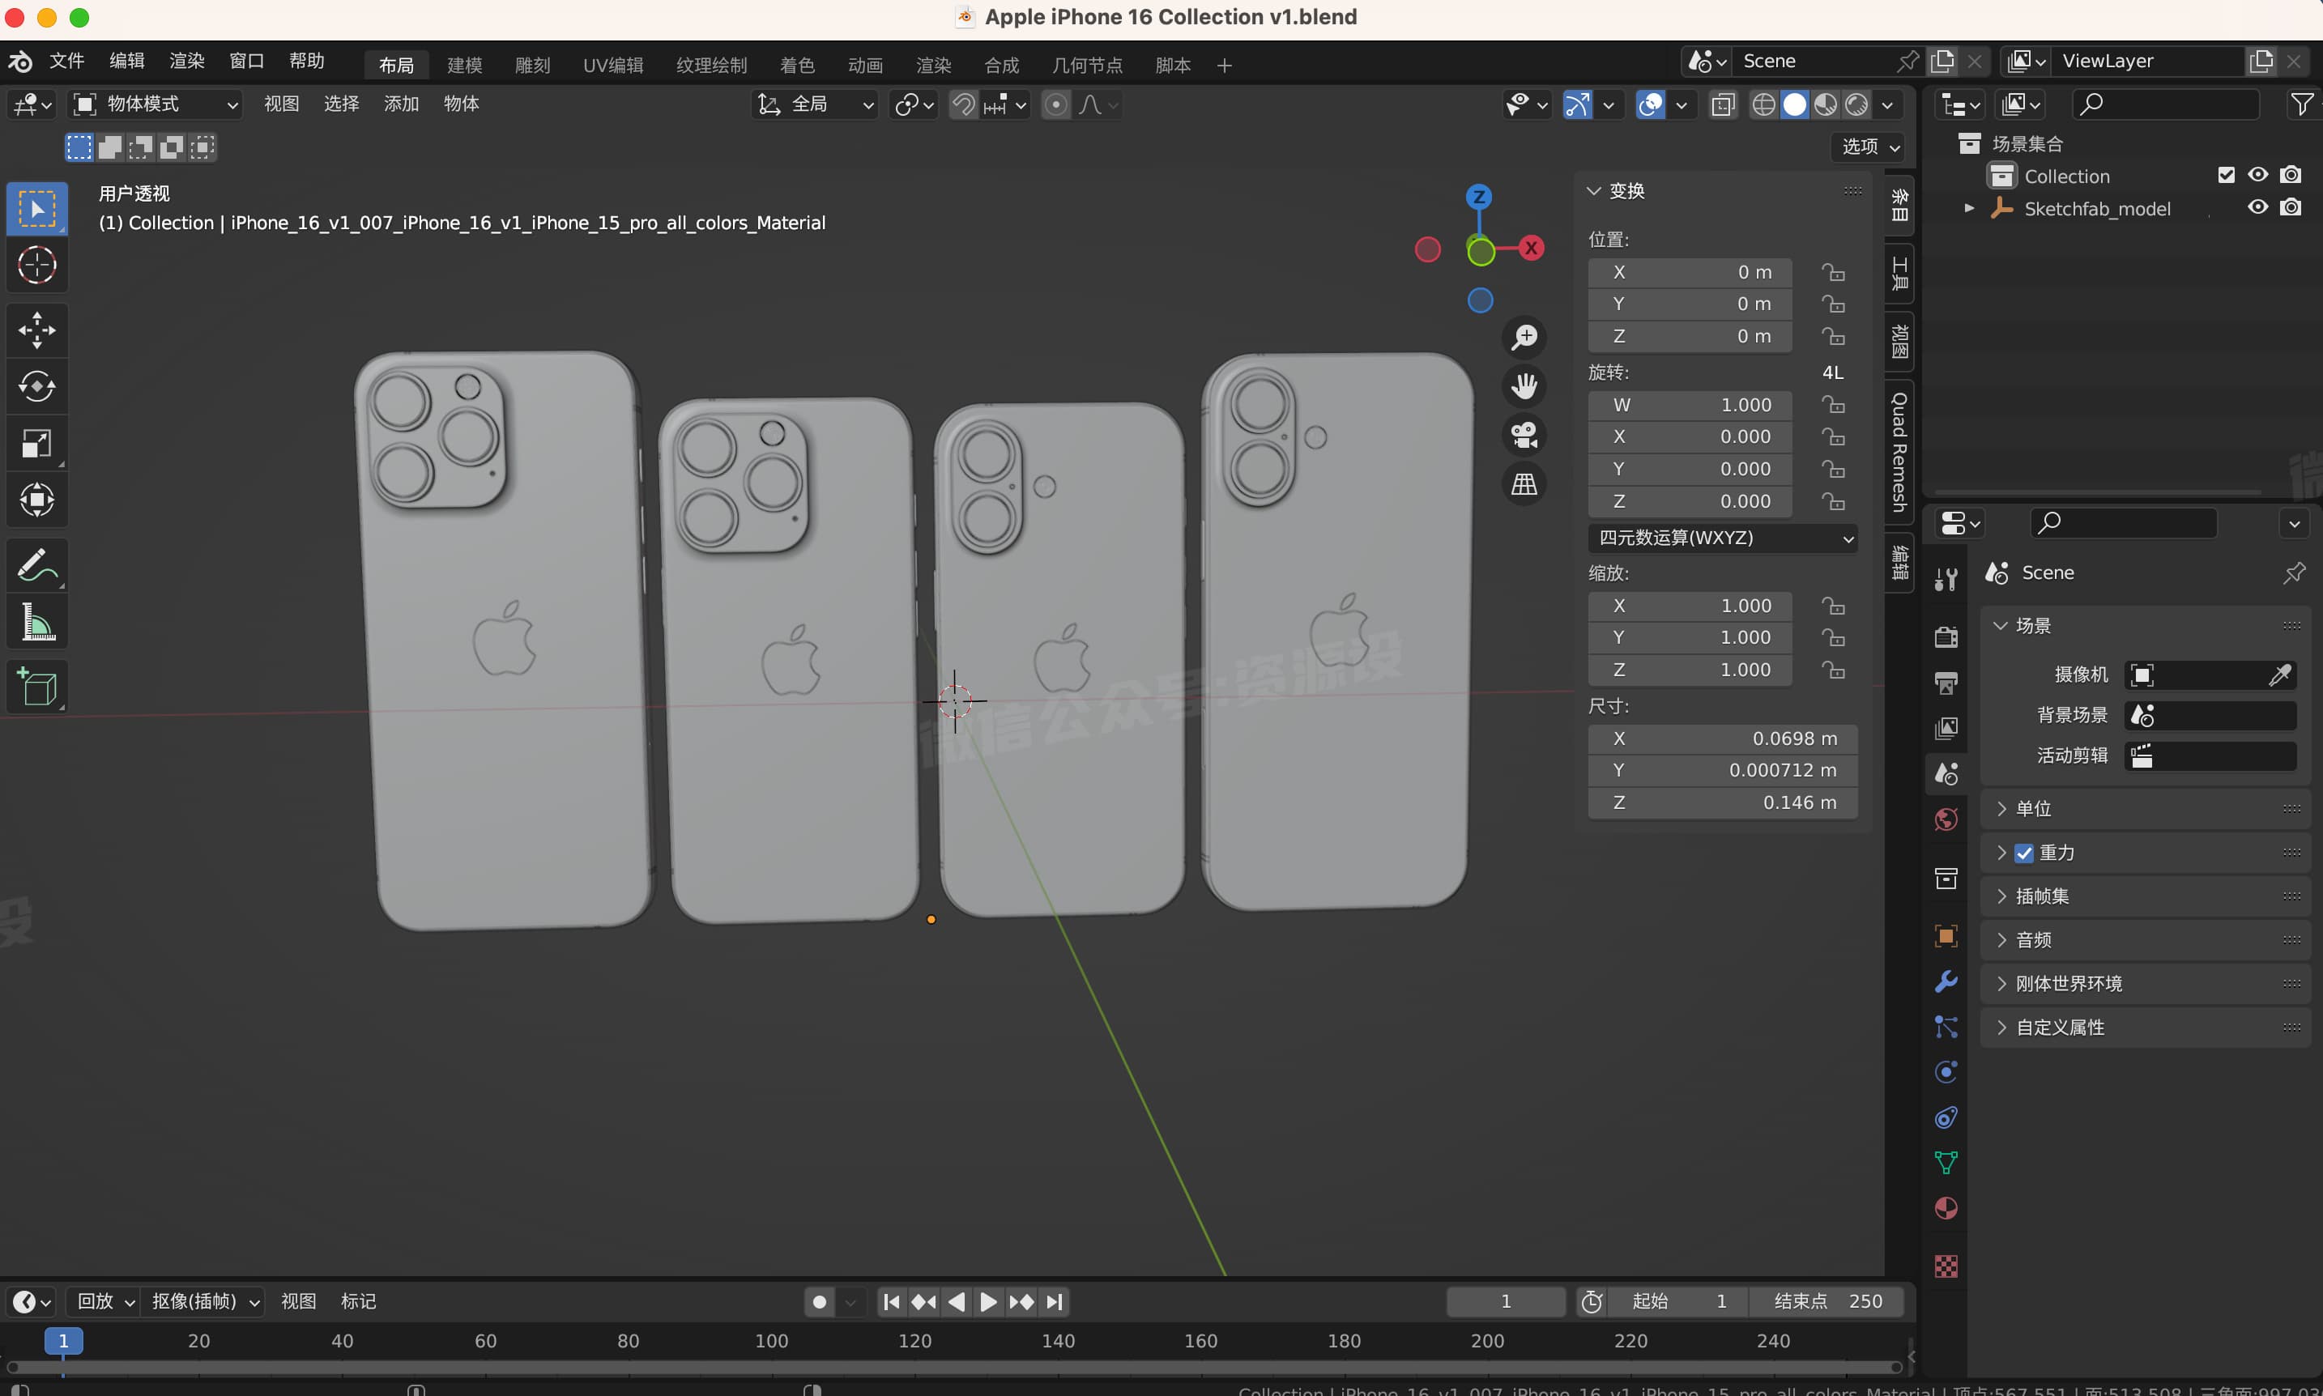Open Object Data green triangle icon
Viewport: 2323px width, 1396px height.
[1946, 1163]
